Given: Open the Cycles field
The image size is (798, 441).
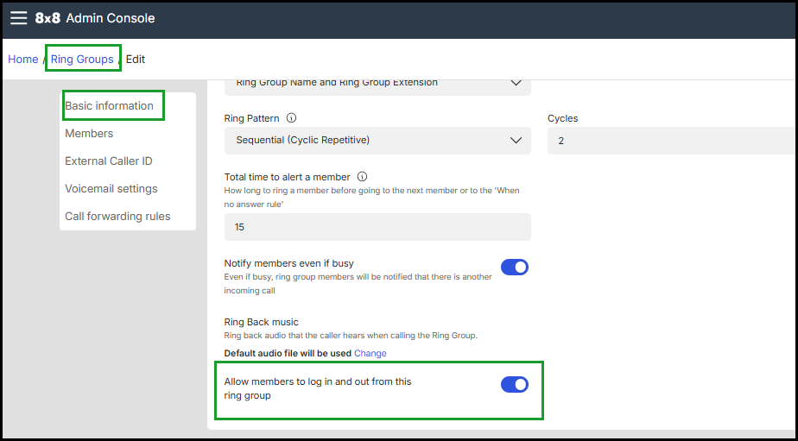Looking at the screenshot, I should click(671, 141).
